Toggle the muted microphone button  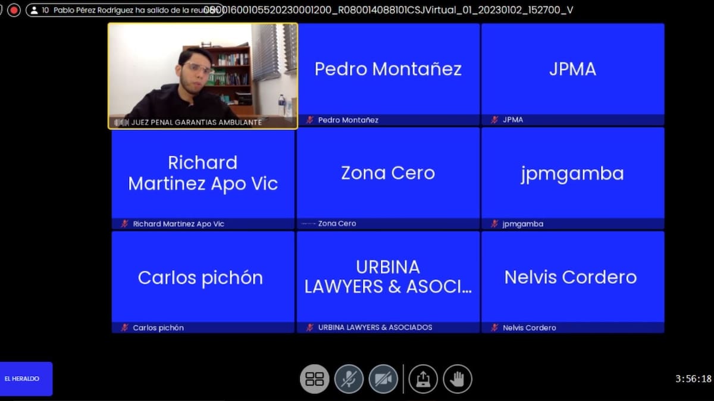[349, 379]
